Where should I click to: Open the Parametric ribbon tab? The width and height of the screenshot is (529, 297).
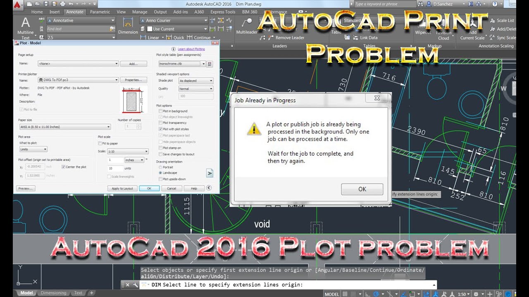click(x=100, y=12)
